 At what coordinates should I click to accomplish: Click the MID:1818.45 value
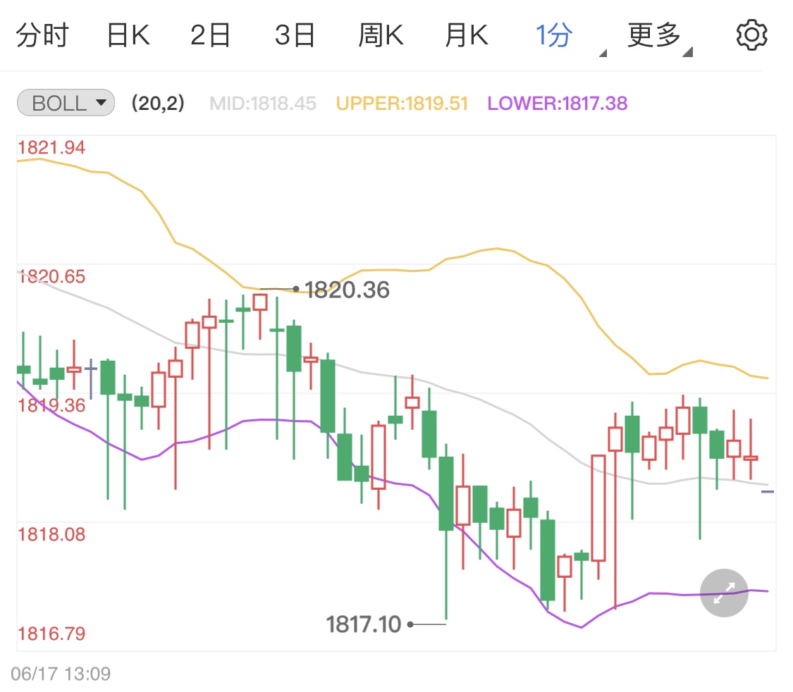pyautogui.click(x=262, y=104)
